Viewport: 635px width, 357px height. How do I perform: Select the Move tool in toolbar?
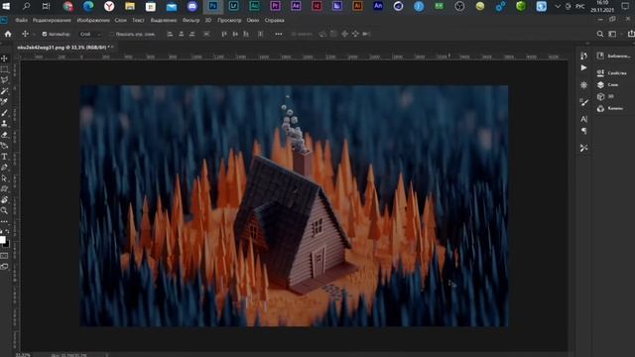[x=4, y=59]
